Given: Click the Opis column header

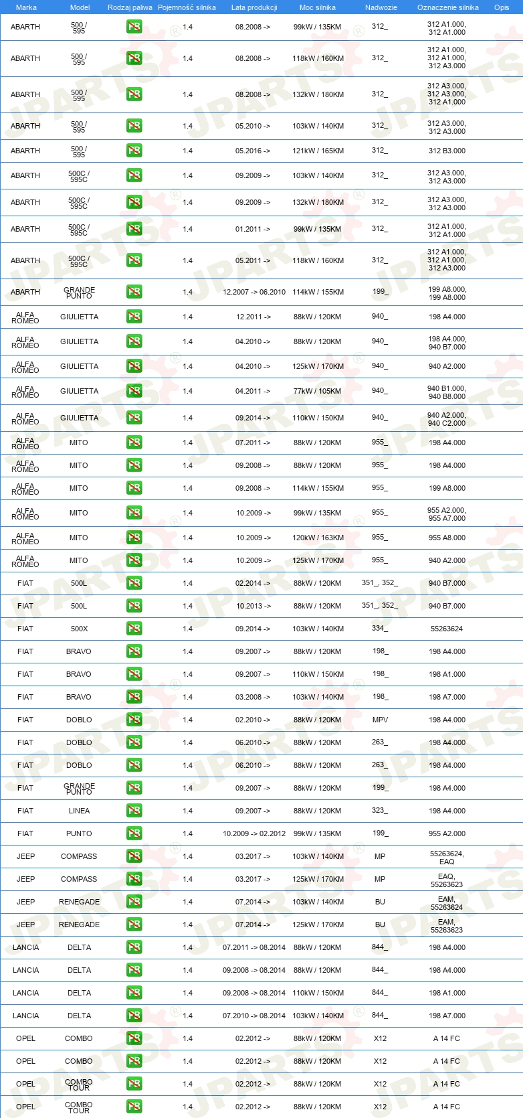Looking at the screenshot, I should [502, 7].
